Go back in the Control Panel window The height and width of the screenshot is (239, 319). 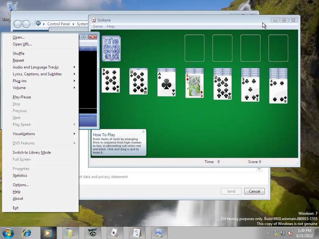(x=17, y=24)
